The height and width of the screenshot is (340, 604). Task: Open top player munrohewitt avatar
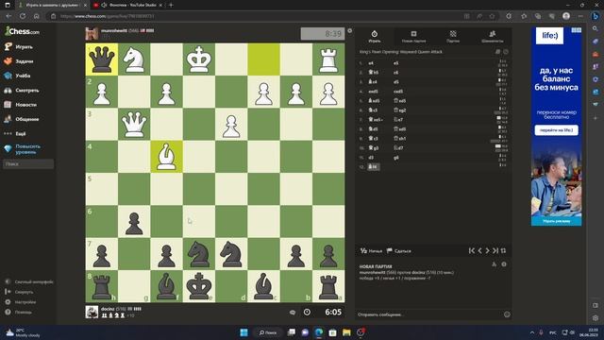92,34
